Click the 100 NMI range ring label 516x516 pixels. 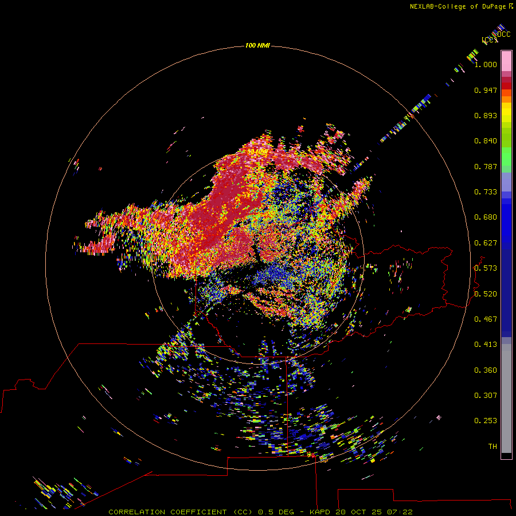pyautogui.click(x=257, y=45)
